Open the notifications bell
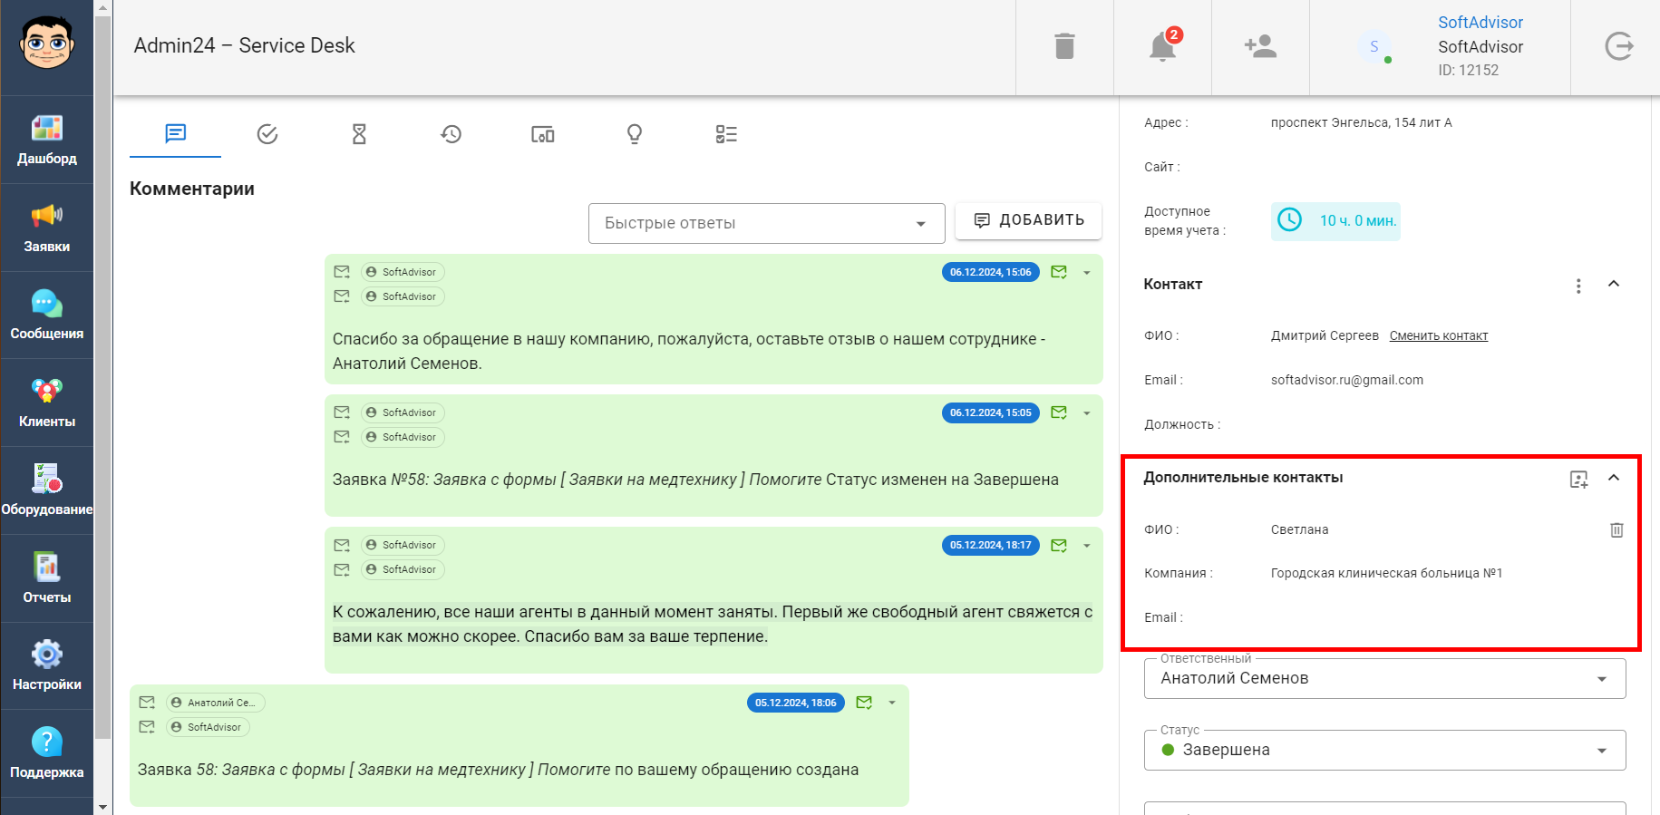 [1163, 45]
